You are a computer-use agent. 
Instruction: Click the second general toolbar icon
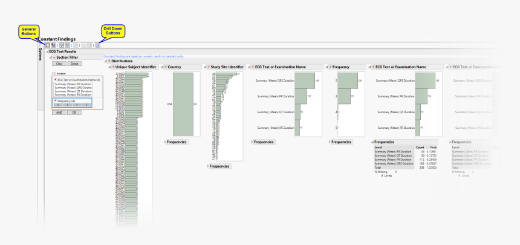[x=53, y=45]
